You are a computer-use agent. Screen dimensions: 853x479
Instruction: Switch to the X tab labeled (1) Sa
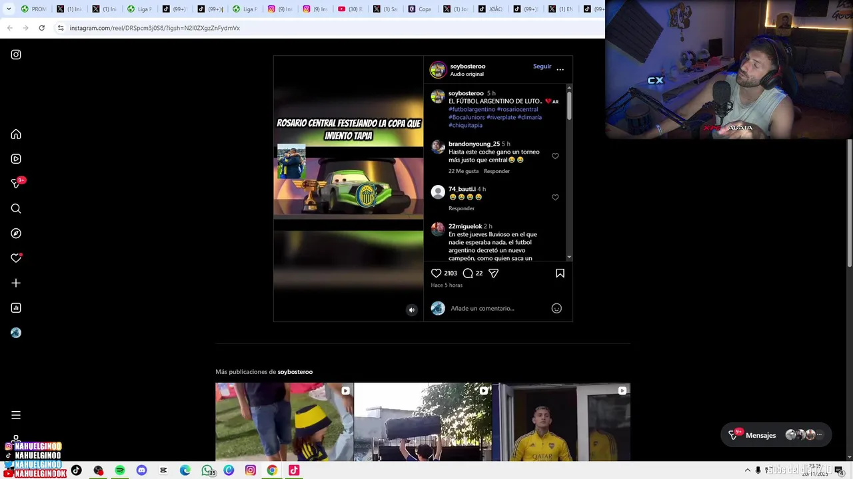click(x=386, y=9)
